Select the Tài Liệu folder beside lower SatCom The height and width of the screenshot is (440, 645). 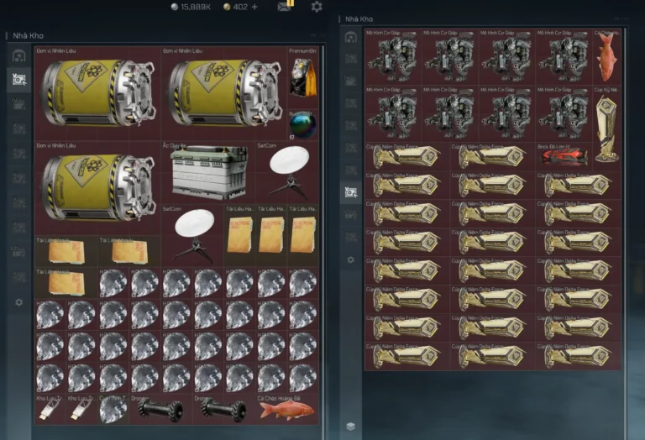click(x=240, y=235)
